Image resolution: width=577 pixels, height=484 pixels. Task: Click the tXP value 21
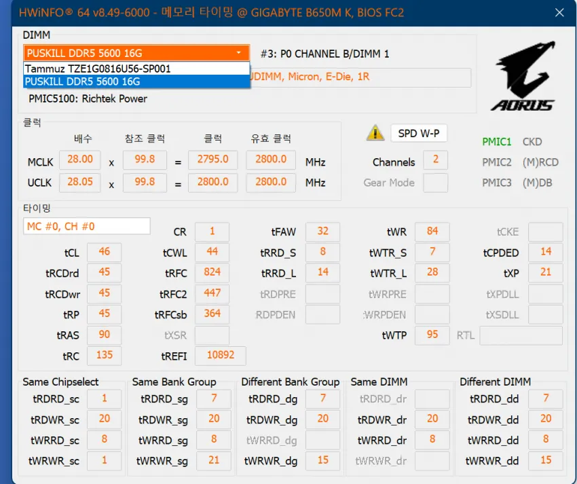point(546,273)
